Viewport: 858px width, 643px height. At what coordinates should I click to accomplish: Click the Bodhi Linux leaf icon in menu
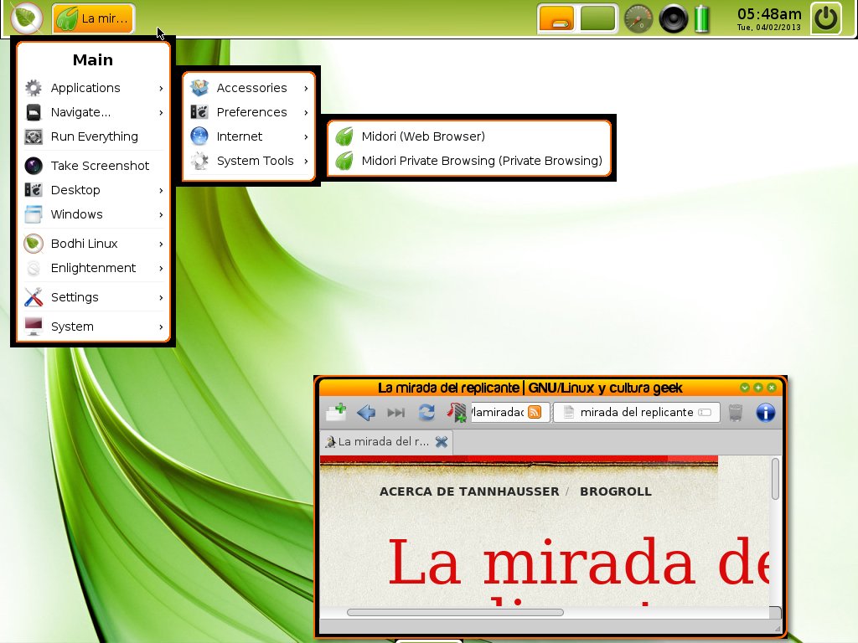pyautogui.click(x=34, y=244)
